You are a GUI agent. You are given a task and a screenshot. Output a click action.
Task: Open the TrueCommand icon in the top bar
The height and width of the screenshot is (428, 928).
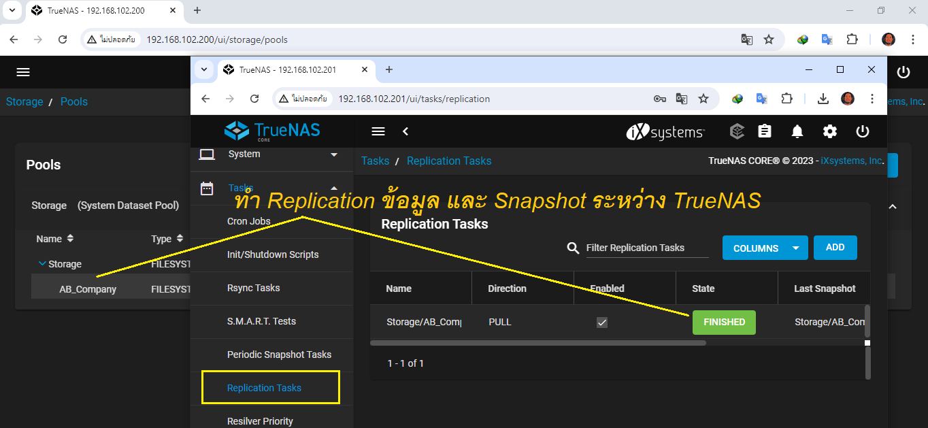point(737,131)
